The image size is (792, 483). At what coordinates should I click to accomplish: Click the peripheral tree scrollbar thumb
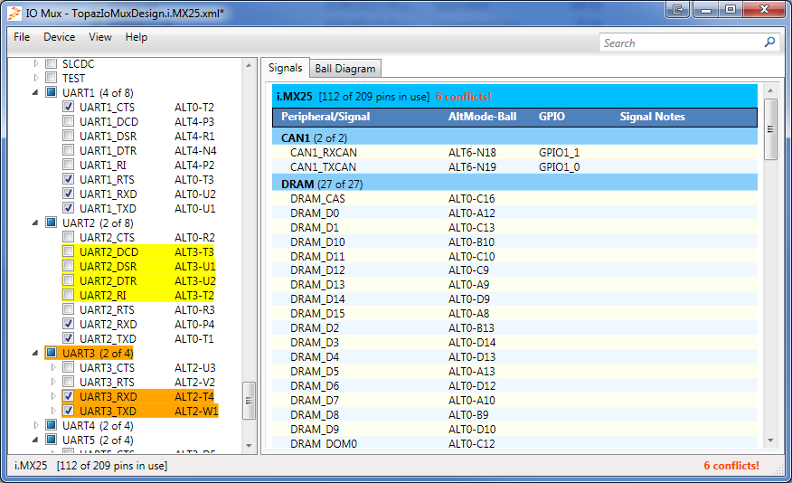click(x=249, y=401)
